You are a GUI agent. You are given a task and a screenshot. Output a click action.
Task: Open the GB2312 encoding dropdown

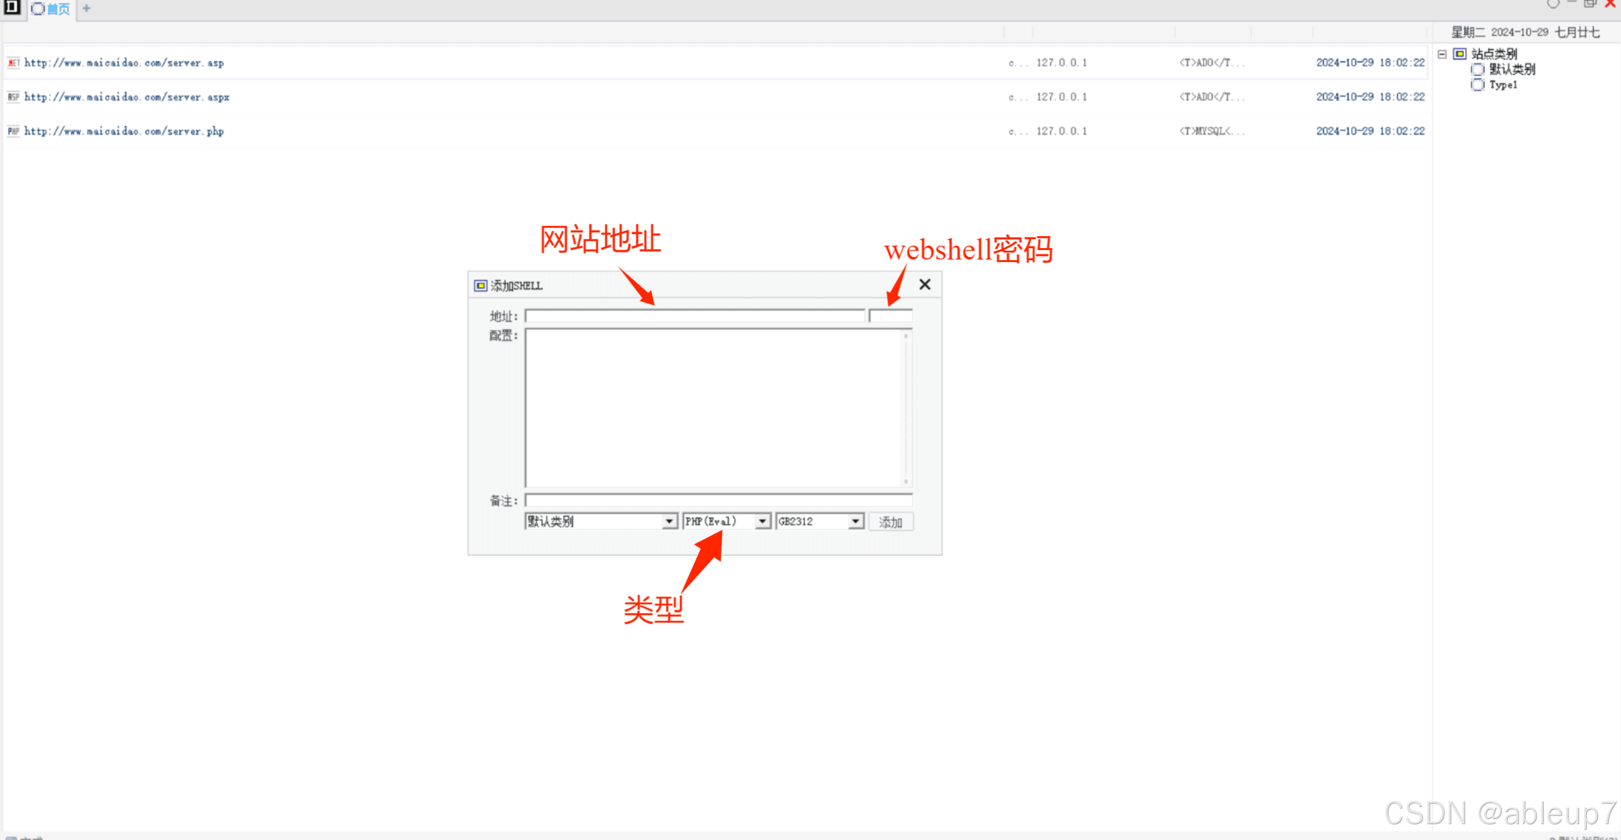[x=855, y=522]
